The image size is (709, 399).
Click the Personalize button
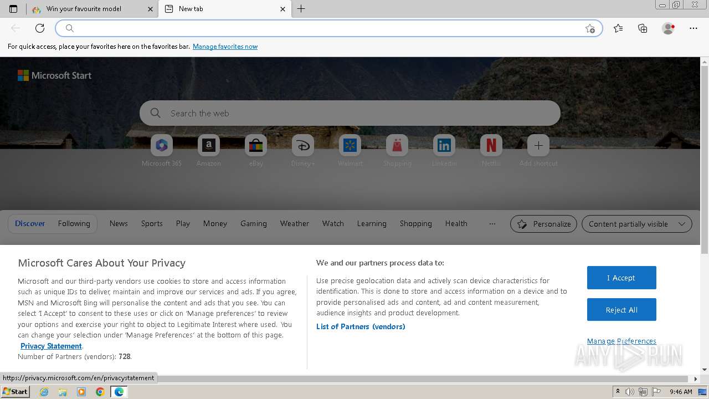click(x=543, y=224)
